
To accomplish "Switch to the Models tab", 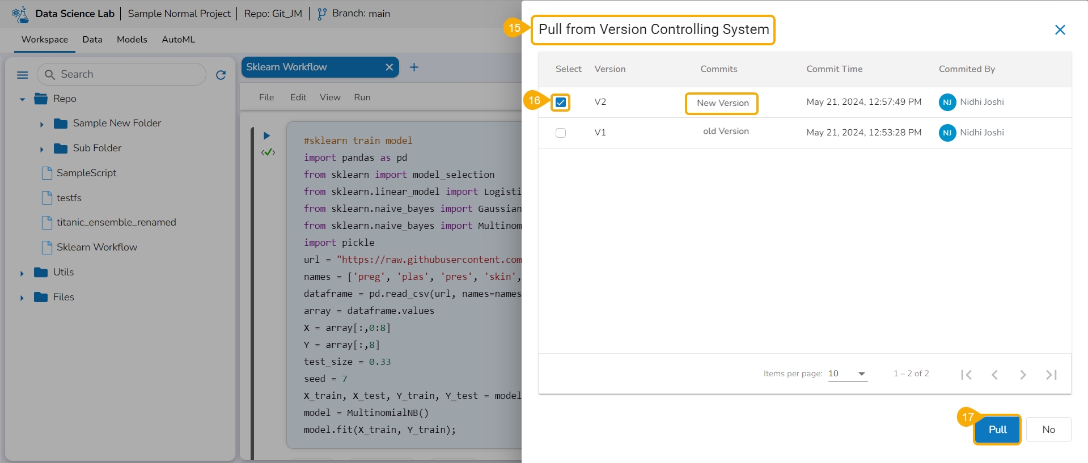I will pos(132,40).
